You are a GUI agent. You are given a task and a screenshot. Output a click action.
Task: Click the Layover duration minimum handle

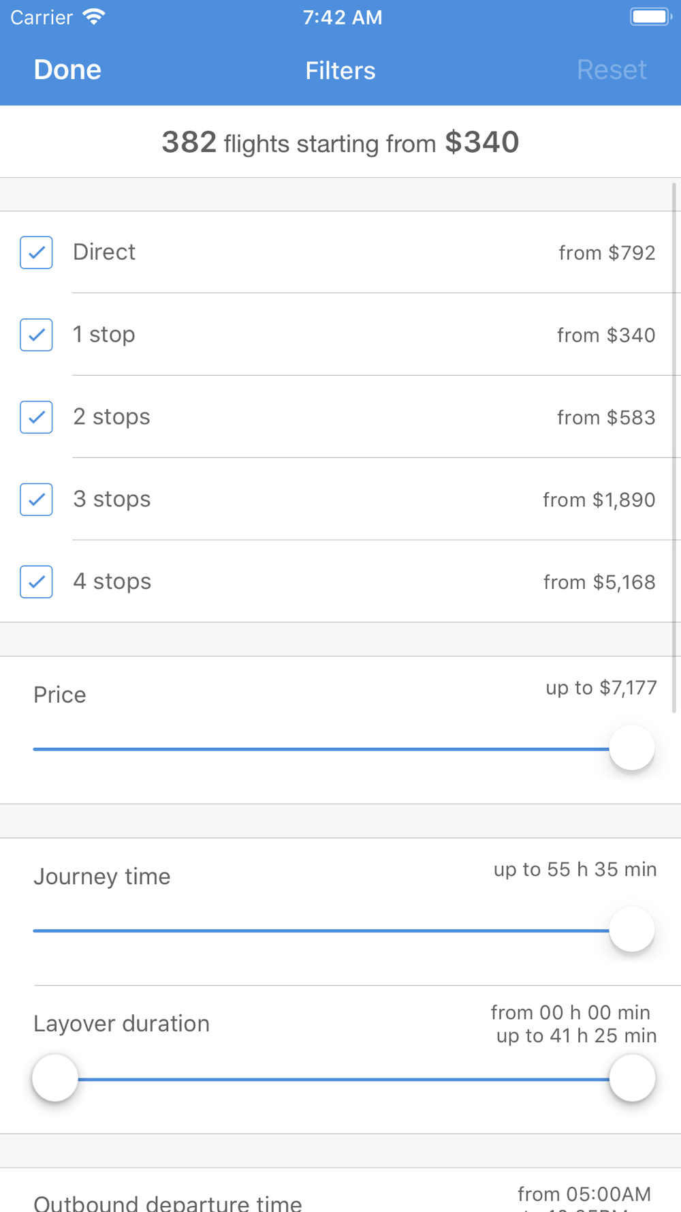pyautogui.click(x=55, y=1078)
